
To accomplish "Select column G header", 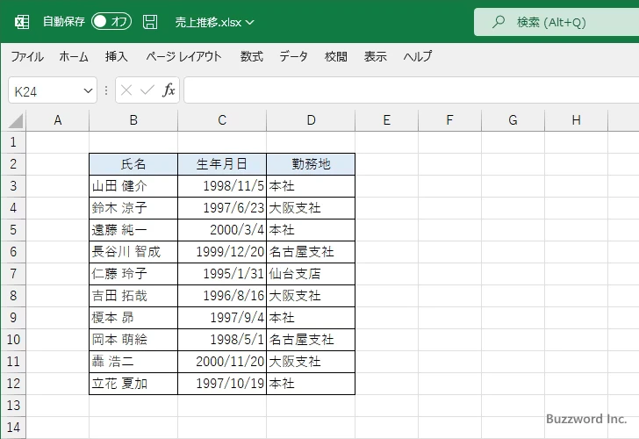I will pos(513,120).
